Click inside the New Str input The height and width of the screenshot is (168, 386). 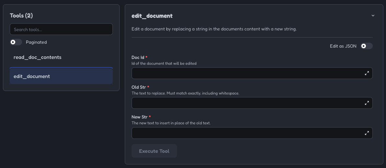(252, 133)
